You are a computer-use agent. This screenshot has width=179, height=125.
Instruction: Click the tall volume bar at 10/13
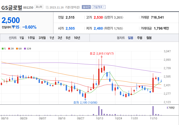coord(99,111)
